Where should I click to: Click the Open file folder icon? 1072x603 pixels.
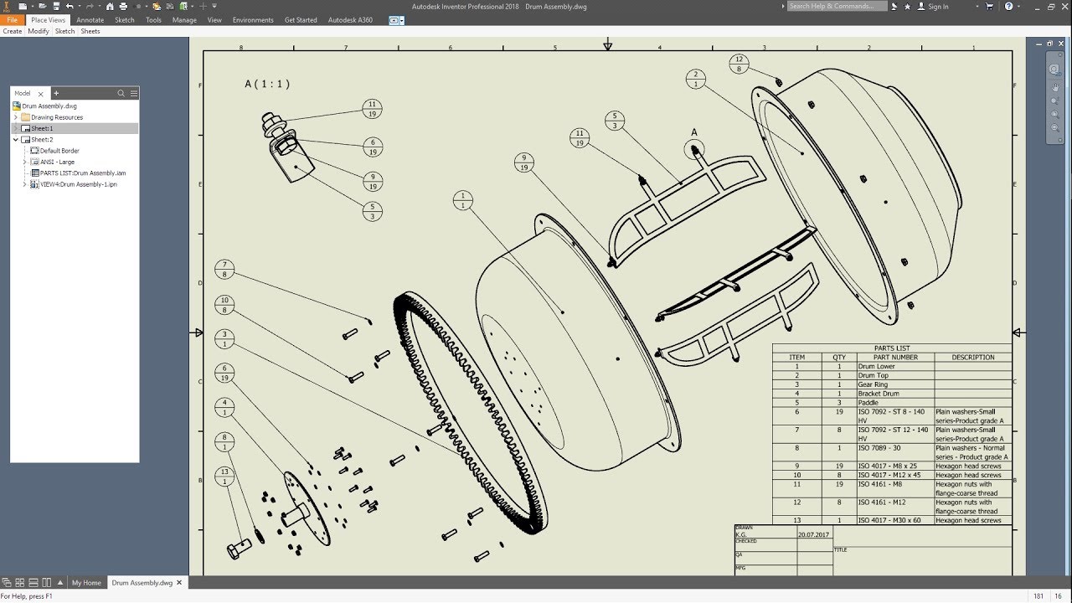tap(42, 7)
